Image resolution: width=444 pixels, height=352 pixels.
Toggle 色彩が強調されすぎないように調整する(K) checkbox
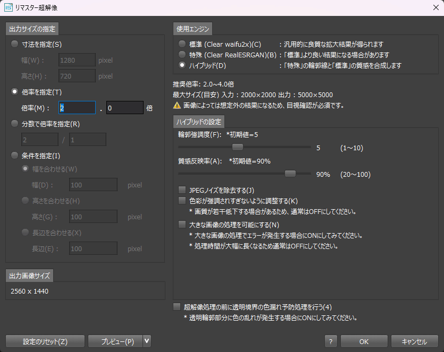pyautogui.click(x=182, y=201)
